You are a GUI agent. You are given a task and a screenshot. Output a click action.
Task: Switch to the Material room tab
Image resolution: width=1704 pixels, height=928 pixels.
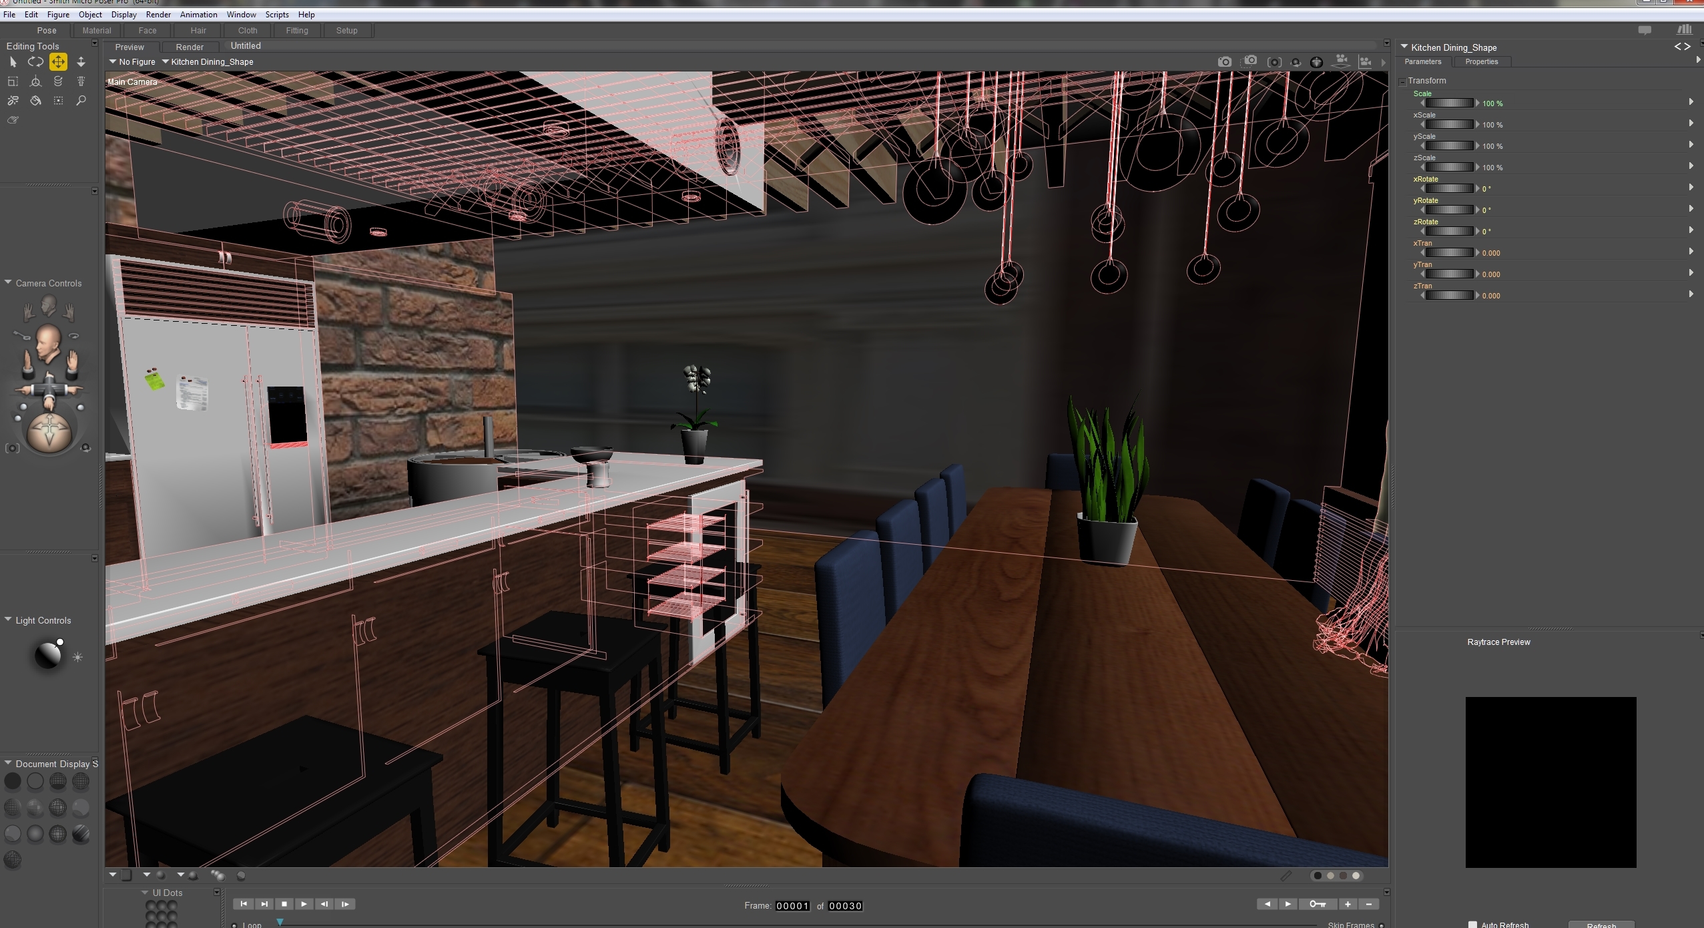(97, 31)
